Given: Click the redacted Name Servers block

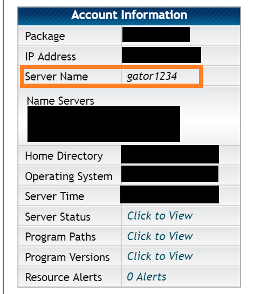Looking at the screenshot, I should click(x=104, y=124).
